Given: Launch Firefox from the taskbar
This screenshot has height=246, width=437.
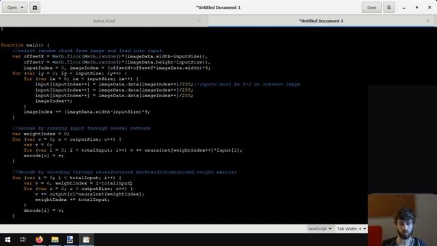Looking at the screenshot, I should point(40,240).
